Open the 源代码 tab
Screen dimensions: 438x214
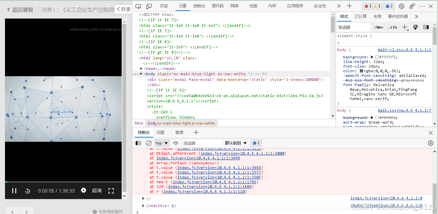point(218,6)
